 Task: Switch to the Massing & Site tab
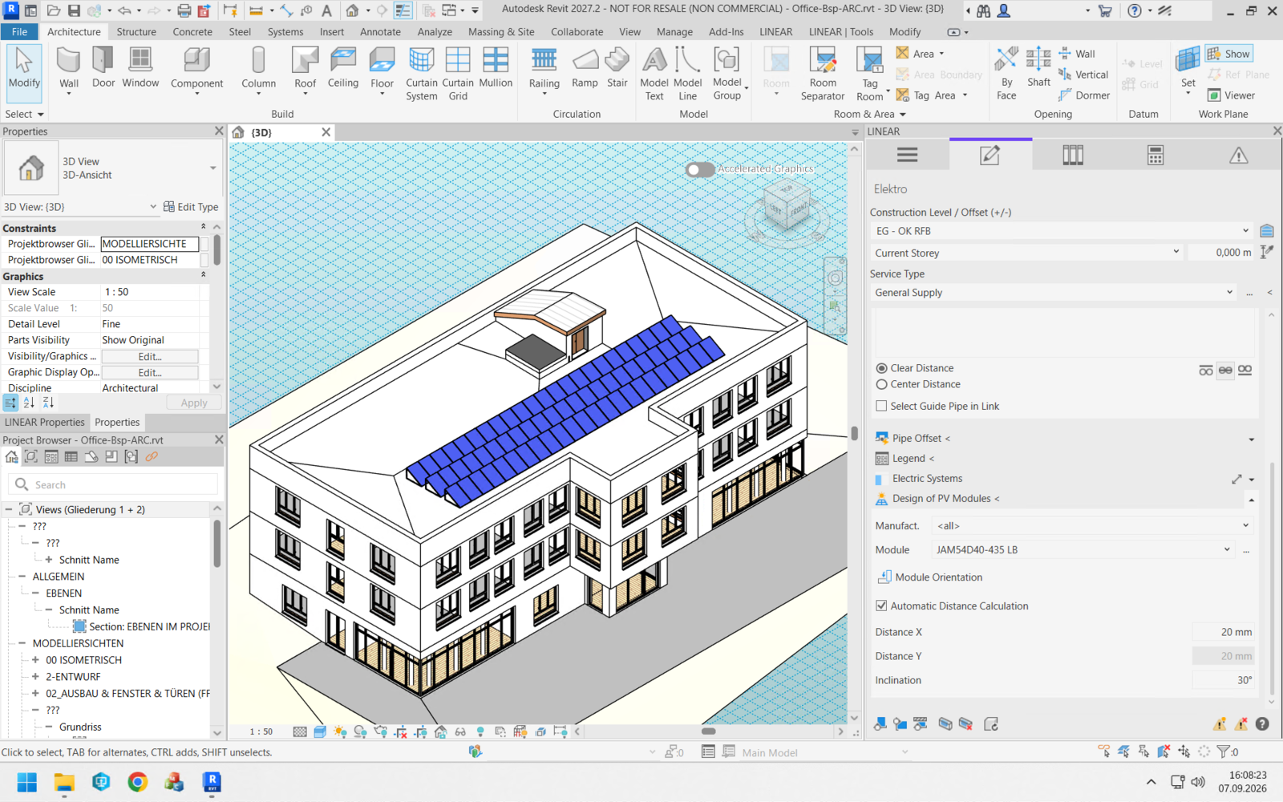(x=501, y=32)
